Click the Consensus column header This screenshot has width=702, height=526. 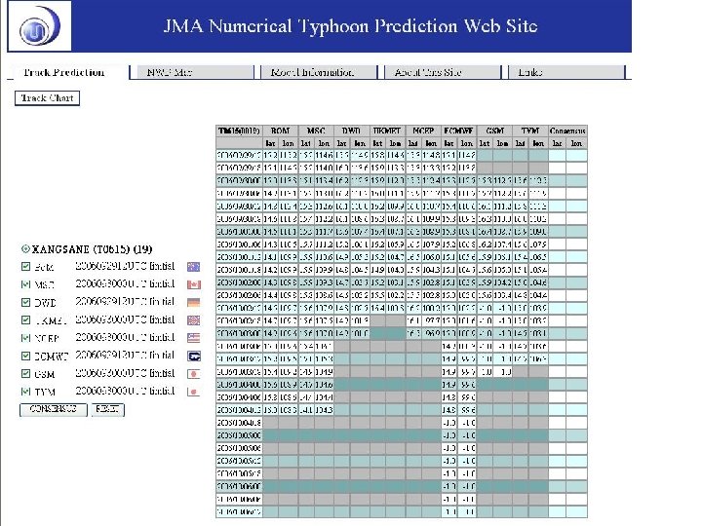pyautogui.click(x=567, y=131)
